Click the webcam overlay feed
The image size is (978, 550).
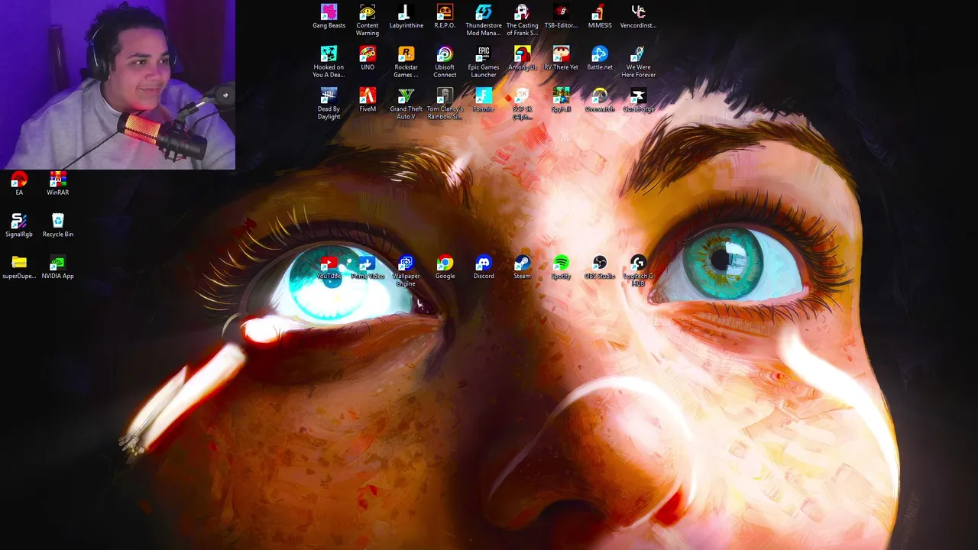tap(118, 84)
